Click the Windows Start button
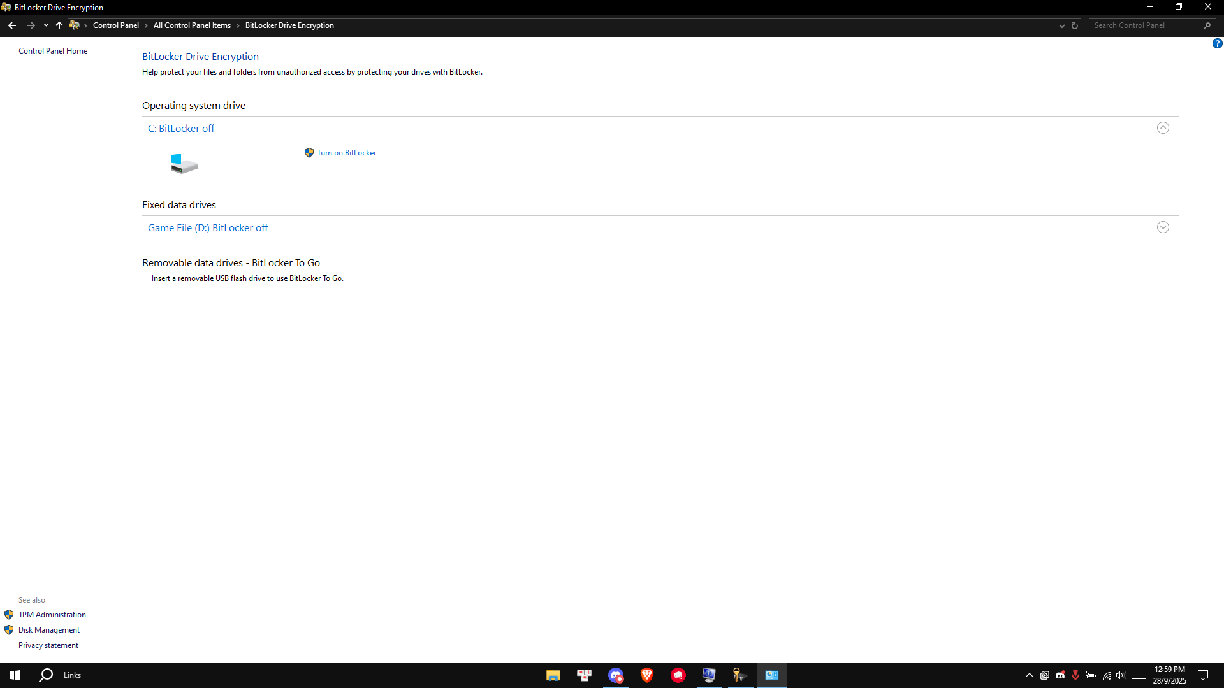 point(15,675)
